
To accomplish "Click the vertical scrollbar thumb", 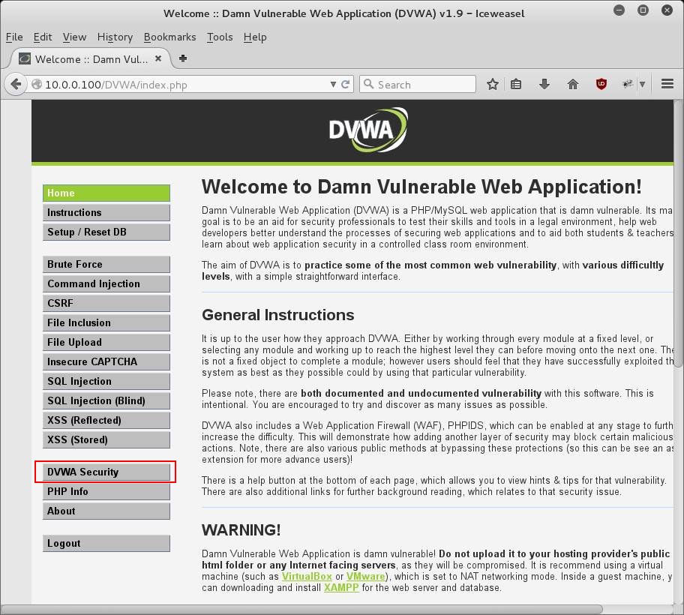I will pyautogui.click(x=678, y=234).
